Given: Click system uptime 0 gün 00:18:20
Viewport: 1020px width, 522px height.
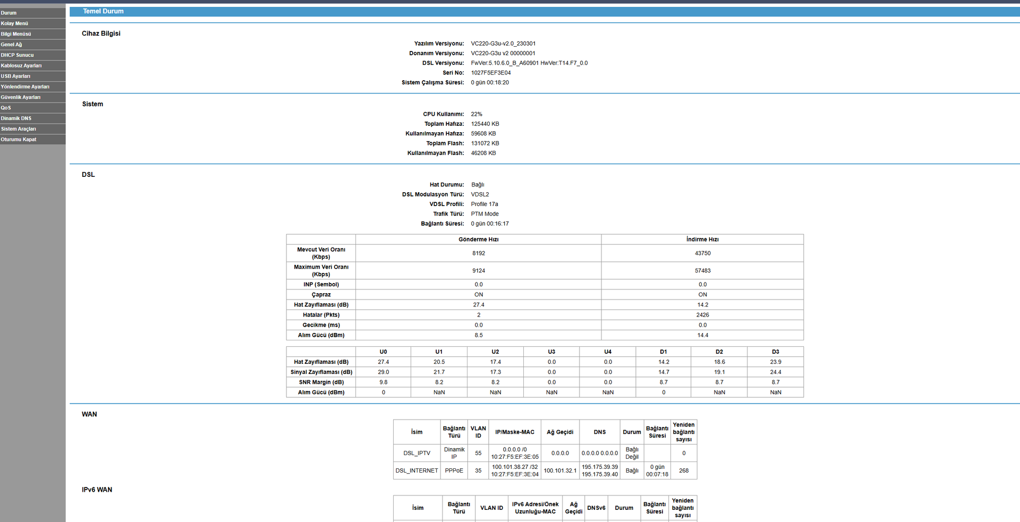Looking at the screenshot, I should pos(490,82).
